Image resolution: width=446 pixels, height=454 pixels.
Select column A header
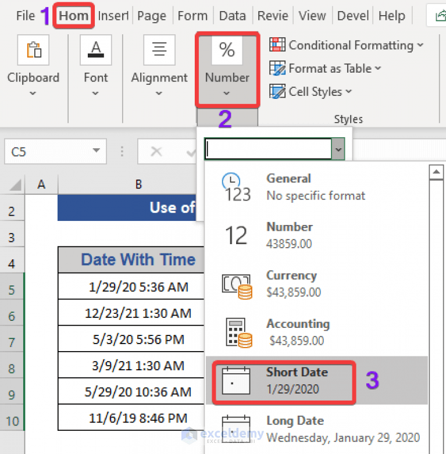coord(41,184)
